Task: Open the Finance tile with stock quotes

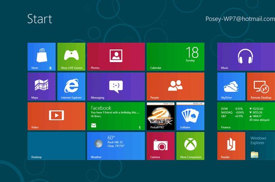Action: click(x=246, y=116)
